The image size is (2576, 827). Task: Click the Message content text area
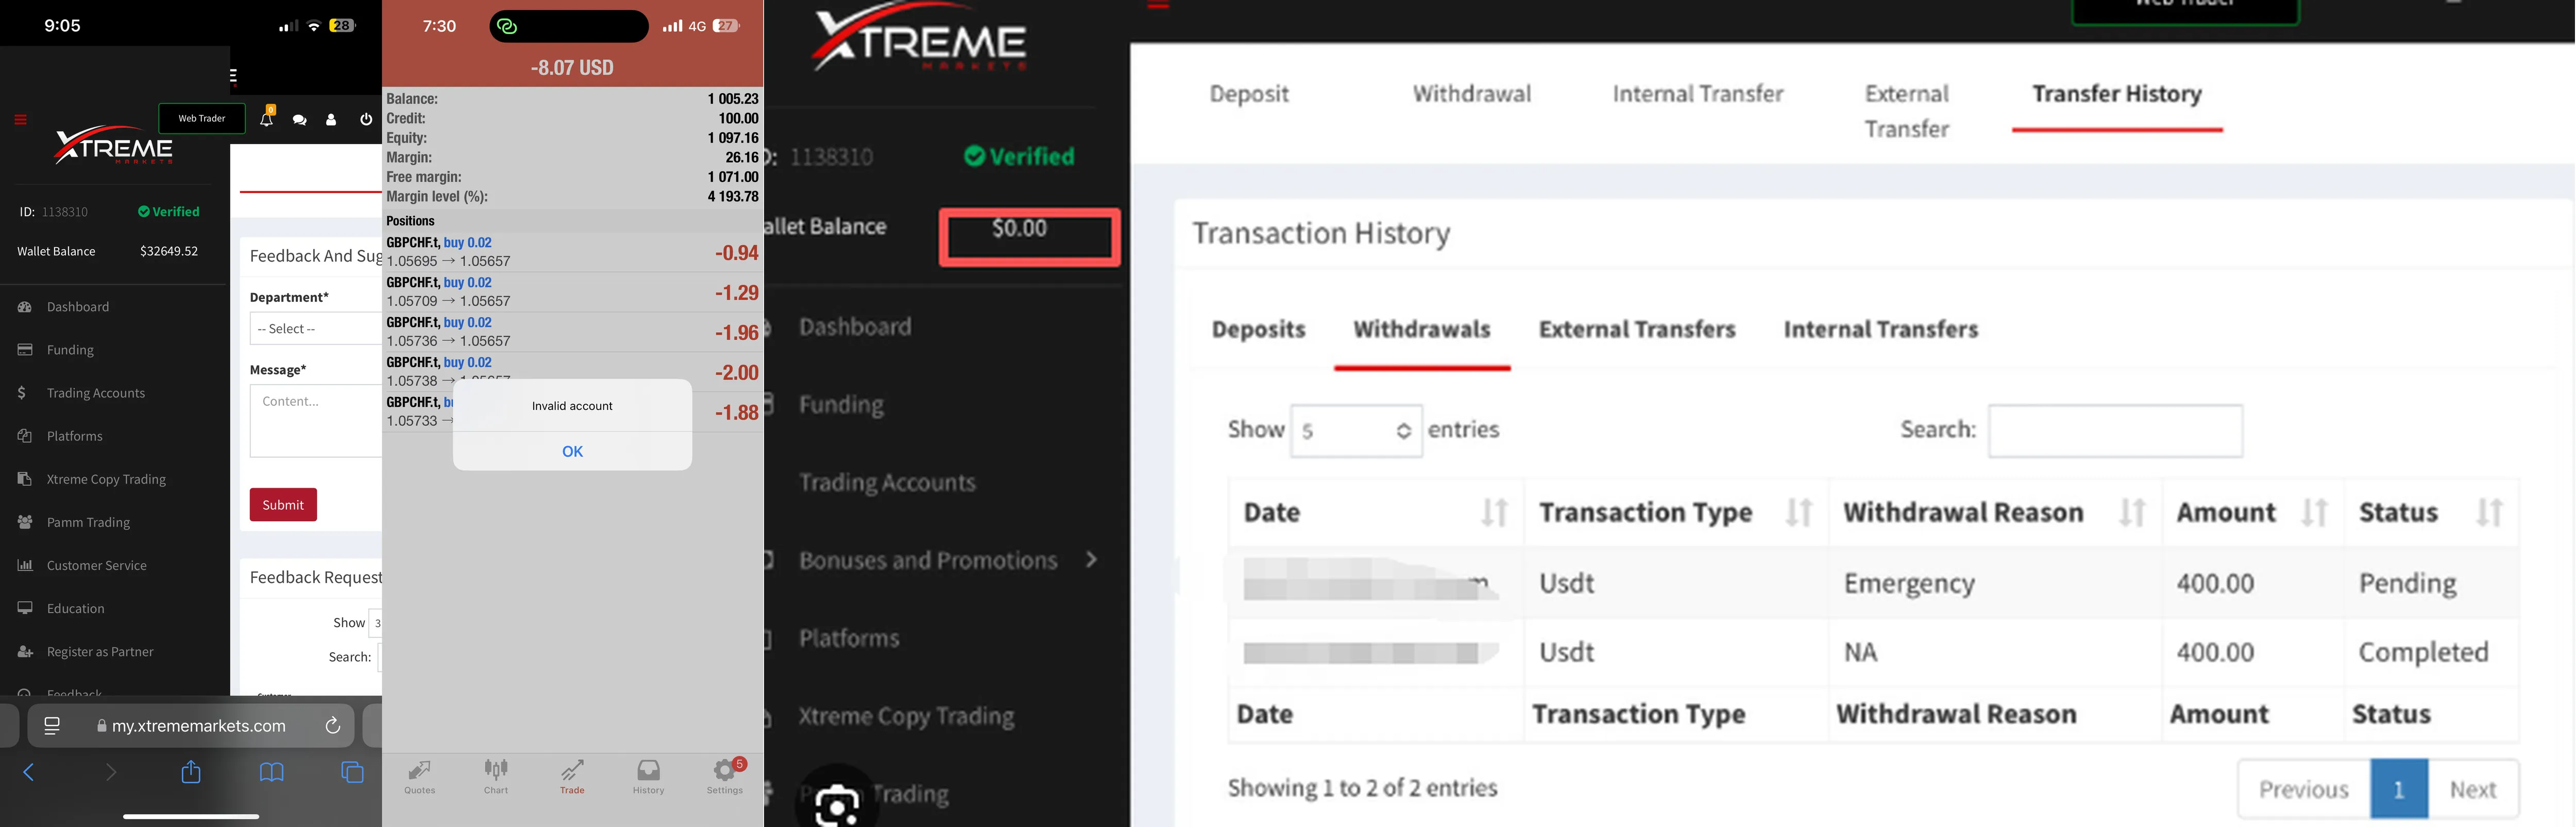316,421
